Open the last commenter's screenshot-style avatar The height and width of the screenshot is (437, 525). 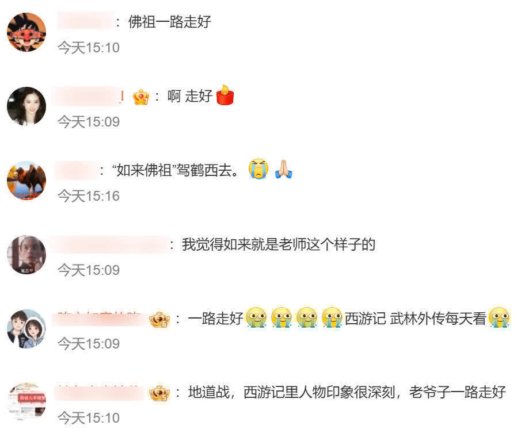pyautogui.click(x=26, y=402)
